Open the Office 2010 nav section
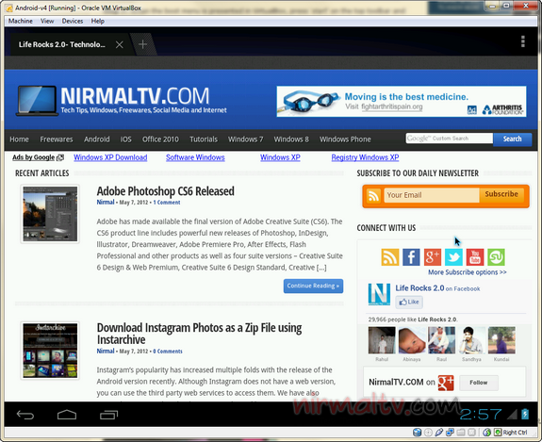Image resolution: width=542 pixels, height=442 pixels. (160, 139)
